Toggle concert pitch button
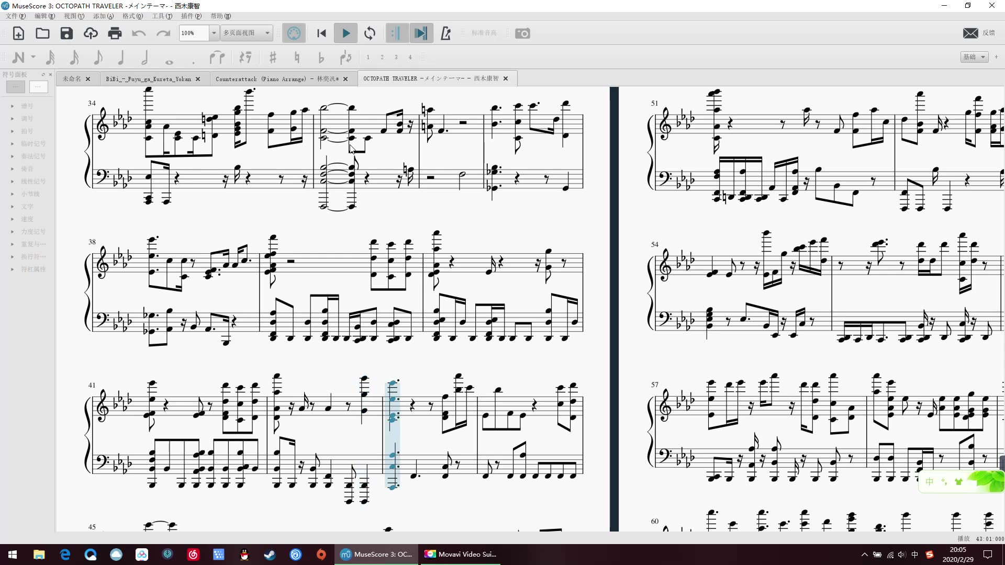This screenshot has width=1005, height=565. point(484,33)
